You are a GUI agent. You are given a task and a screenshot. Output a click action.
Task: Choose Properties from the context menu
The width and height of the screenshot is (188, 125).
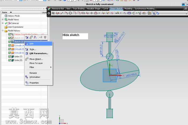point(38,83)
